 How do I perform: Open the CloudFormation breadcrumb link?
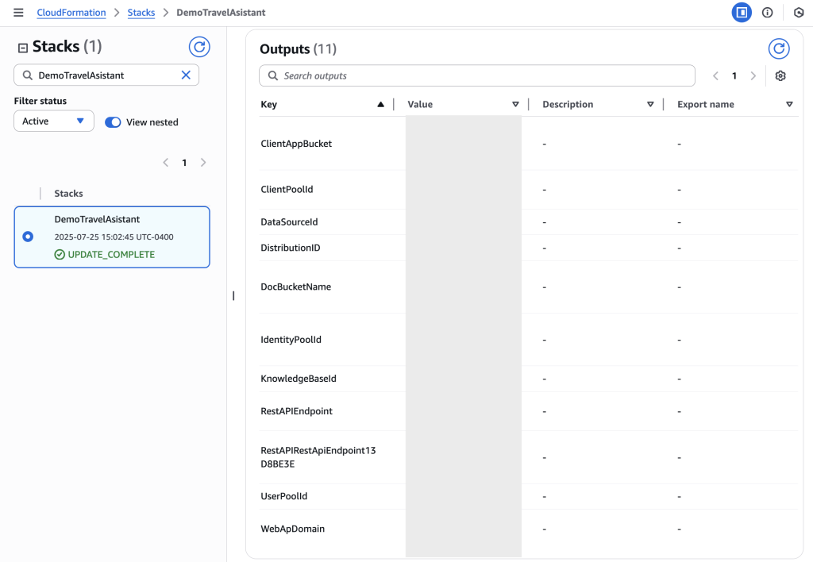point(71,13)
